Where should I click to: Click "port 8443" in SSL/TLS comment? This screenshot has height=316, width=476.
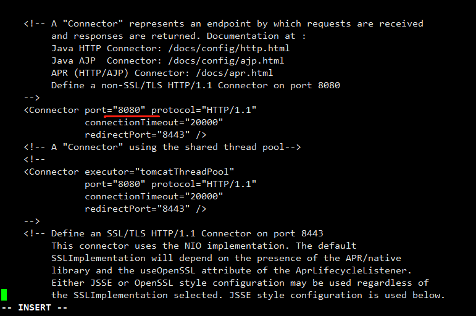[298, 233]
